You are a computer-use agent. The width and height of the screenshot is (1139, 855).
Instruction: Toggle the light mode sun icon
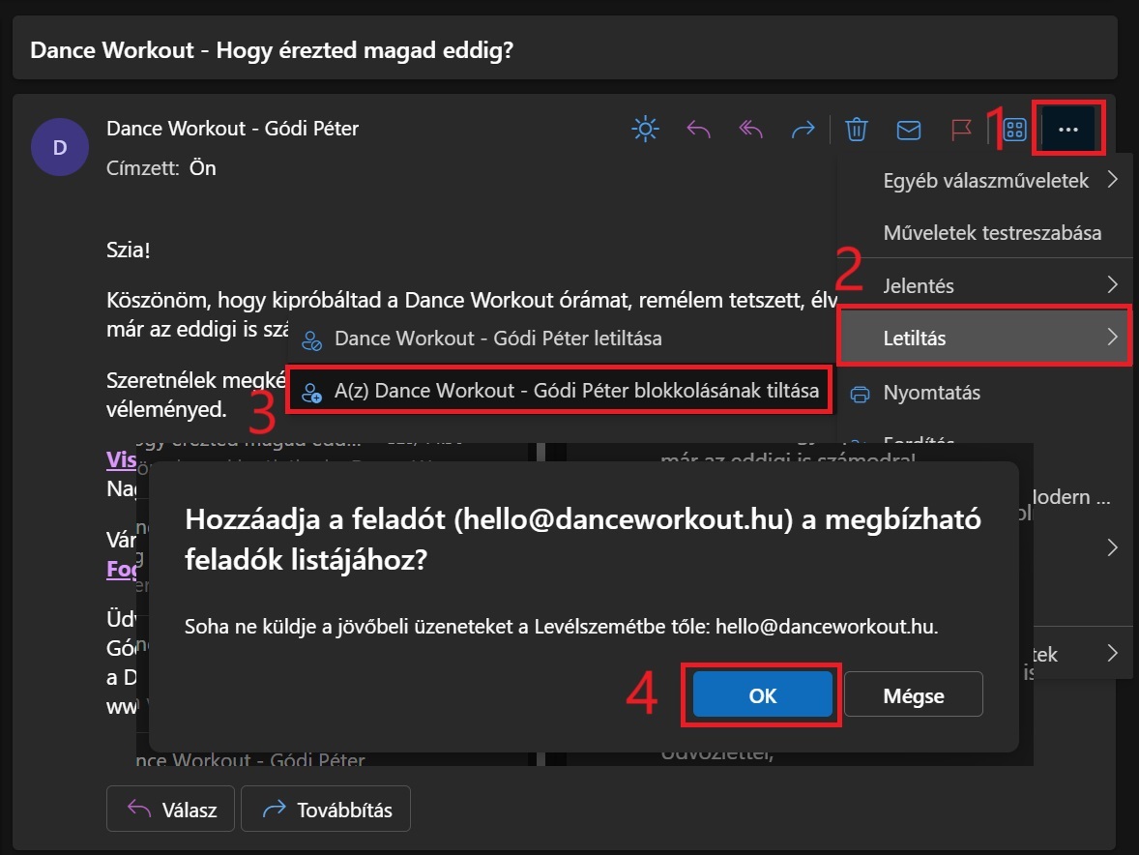pos(645,130)
